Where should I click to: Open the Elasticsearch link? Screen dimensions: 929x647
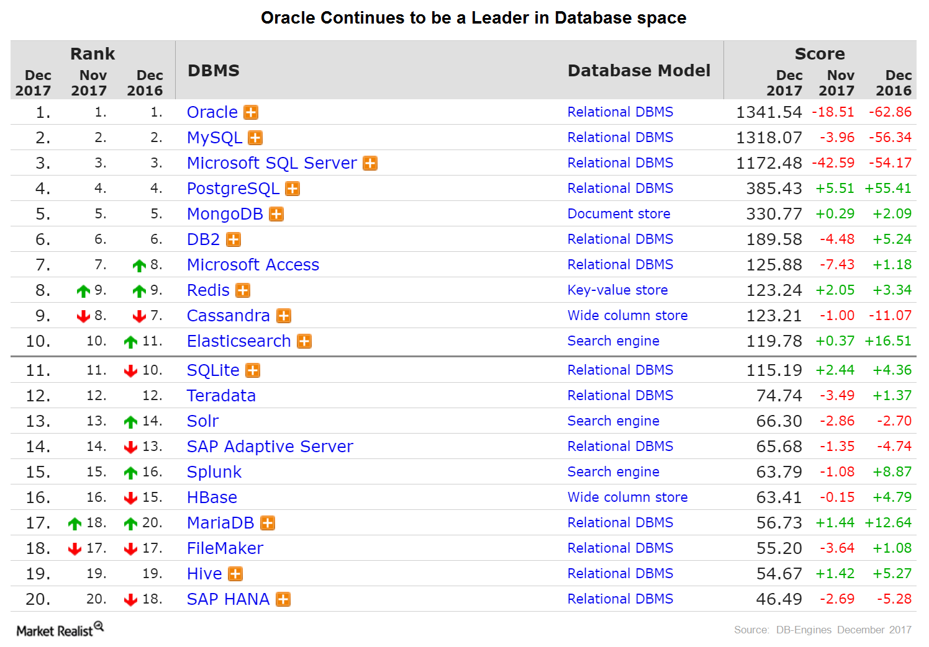pyautogui.click(x=239, y=341)
